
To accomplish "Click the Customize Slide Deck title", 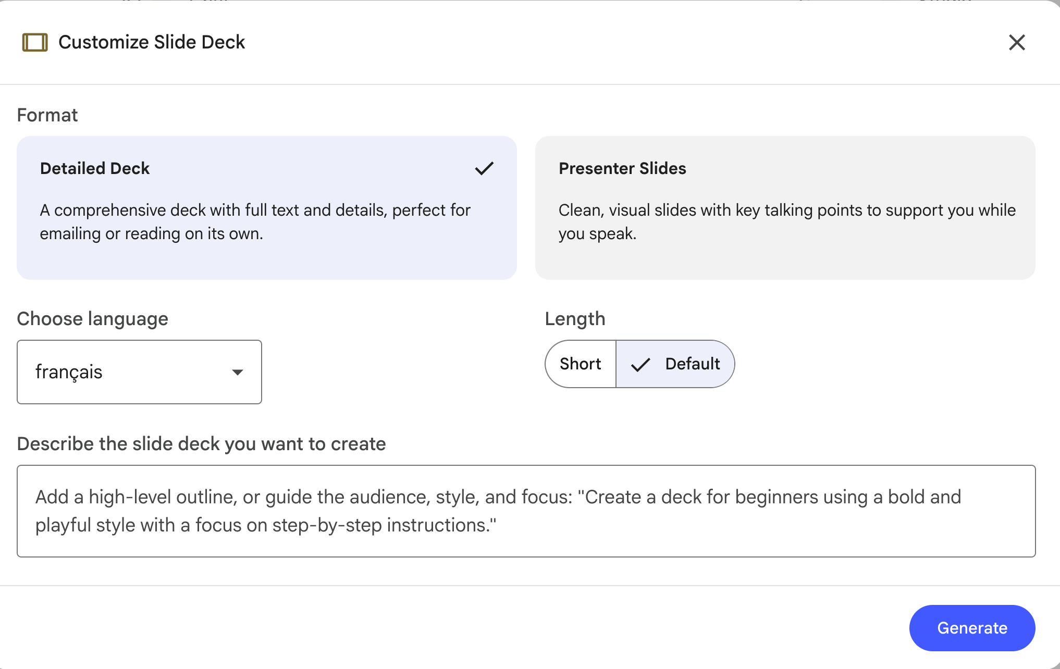I will pyautogui.click(x=152, y=42).
